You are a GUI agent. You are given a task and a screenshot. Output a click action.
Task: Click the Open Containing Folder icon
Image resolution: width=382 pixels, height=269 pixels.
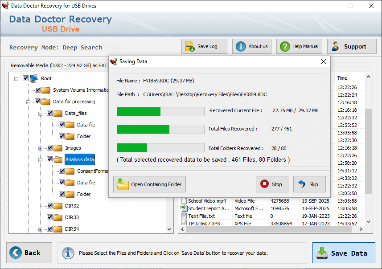(x=123, y=184)
